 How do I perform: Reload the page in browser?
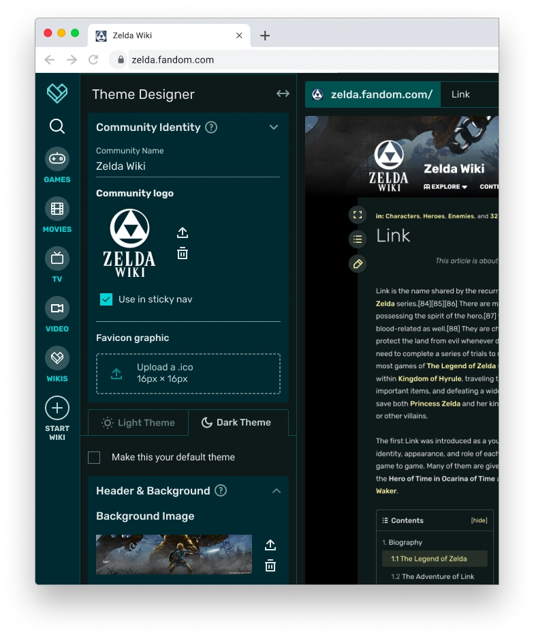point(93,60)
